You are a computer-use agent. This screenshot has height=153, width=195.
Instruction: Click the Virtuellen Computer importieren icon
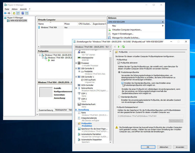point(109,30)
